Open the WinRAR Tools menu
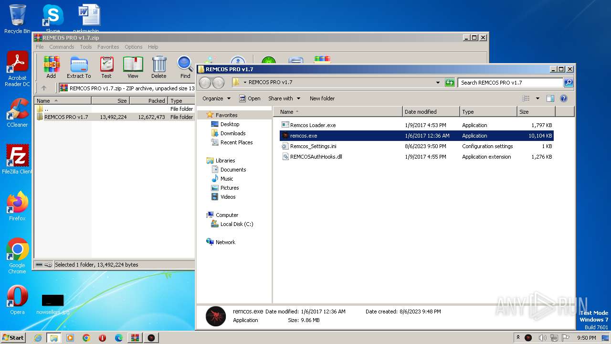This screenshot has height=344, width=611. [86, 47]
